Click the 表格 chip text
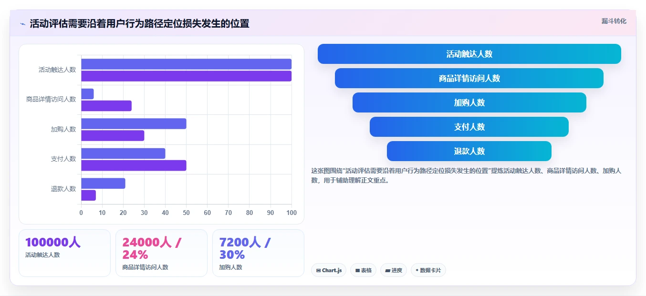Image resolution: width=646 pixels, height=296 pixels. 366,270
